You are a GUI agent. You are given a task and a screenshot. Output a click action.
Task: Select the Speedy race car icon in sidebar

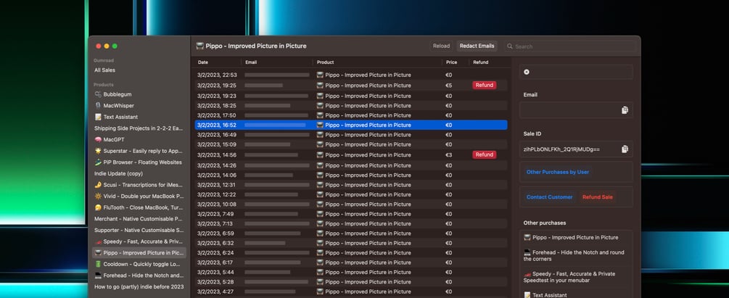coord(98,241)
